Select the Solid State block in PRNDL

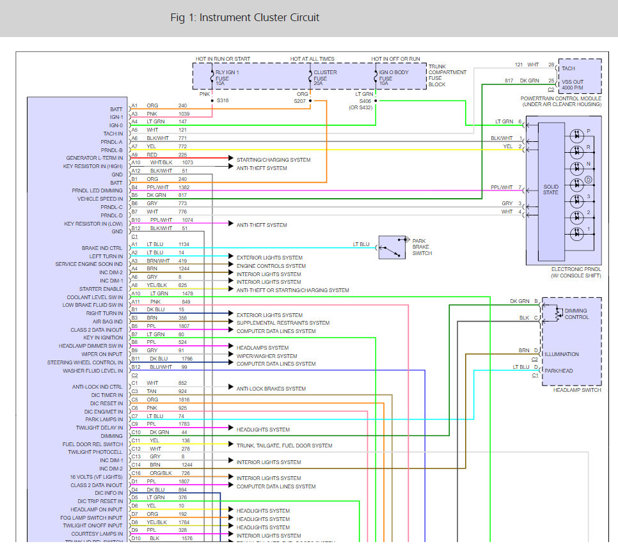(x=550, y=189)
